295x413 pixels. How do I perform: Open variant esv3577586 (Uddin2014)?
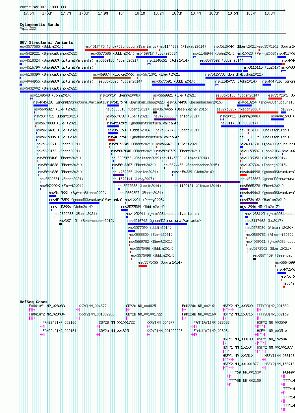[113, 53]
